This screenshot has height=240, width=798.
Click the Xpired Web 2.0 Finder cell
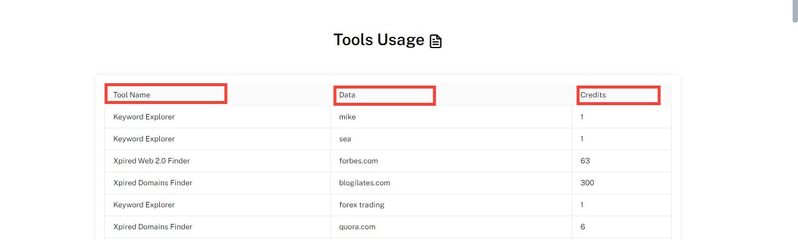[x=218, y=161]
